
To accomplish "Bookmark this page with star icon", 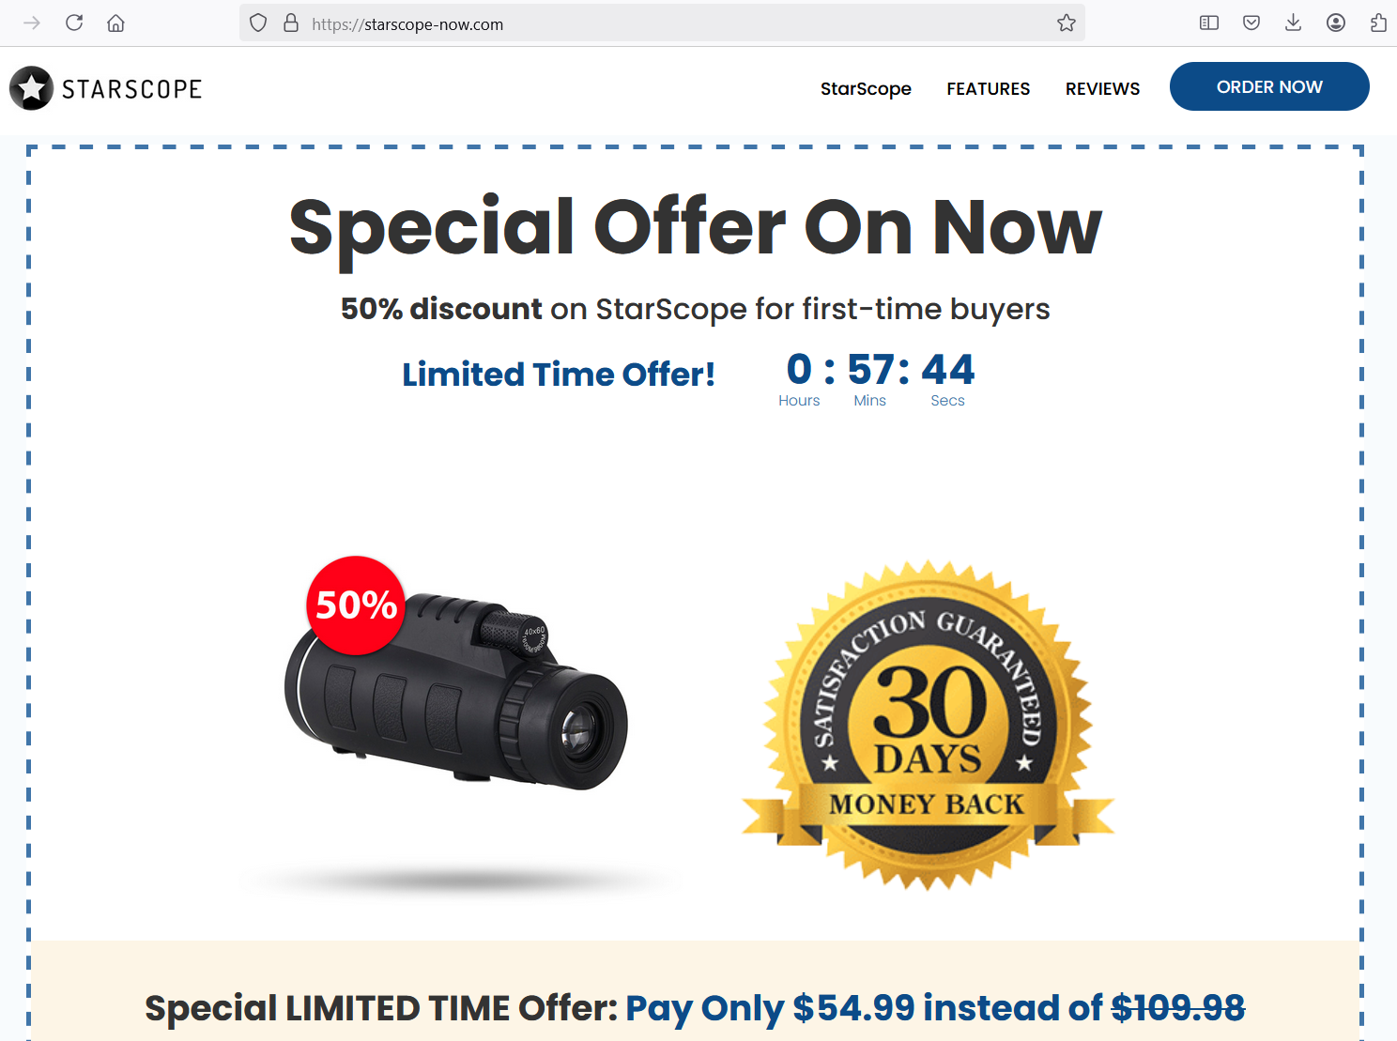I will tap(1067, 23).
